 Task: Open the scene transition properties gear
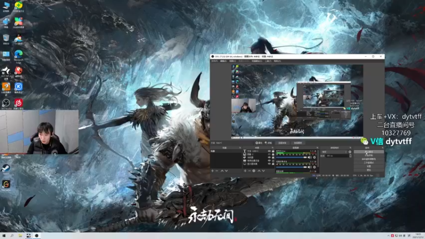tap(350, 152)
